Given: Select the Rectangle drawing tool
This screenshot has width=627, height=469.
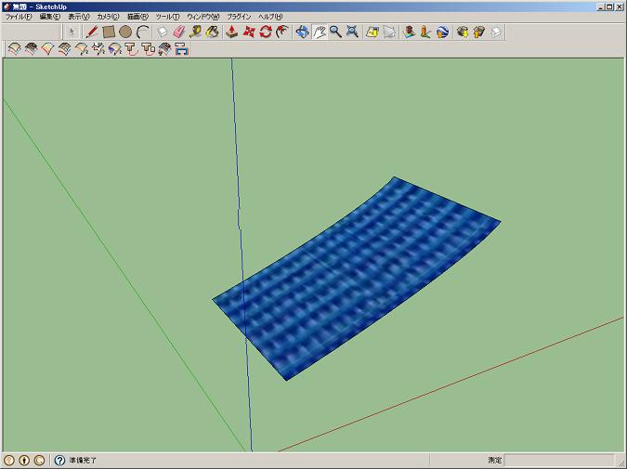Looking at the screenshot, I should (x=109, y=32).
